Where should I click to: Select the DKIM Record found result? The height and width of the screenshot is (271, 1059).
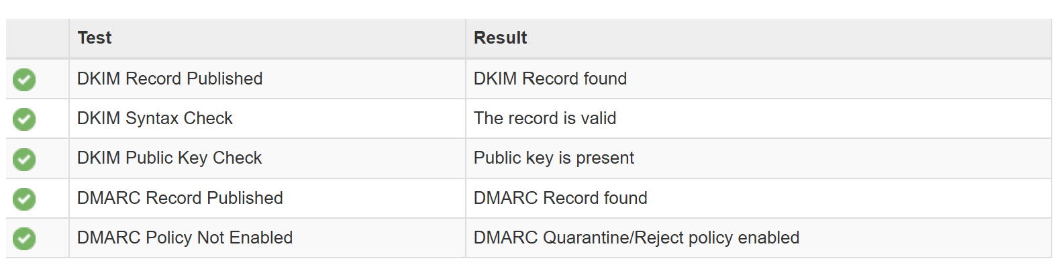point(550,78)
